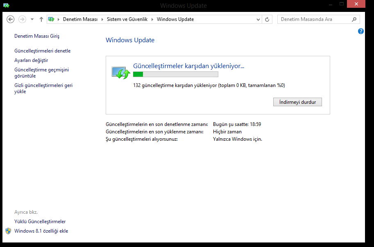Go back using the Back arrow button

pyautogui.click(x=11, y=19)
